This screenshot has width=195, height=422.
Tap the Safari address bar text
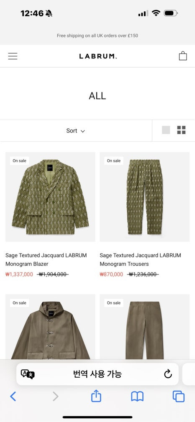click(97, 374)
